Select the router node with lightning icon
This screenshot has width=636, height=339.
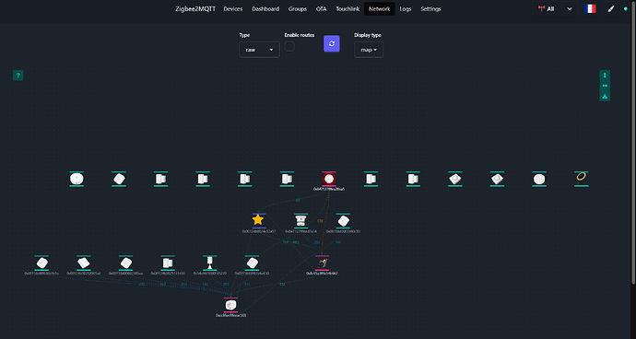point(322,263)
